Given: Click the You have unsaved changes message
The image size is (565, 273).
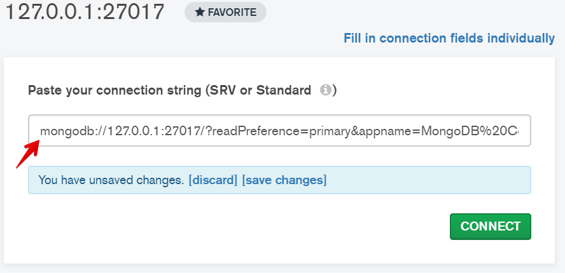Looking at the screenshot, I should [x=111, y=180].
